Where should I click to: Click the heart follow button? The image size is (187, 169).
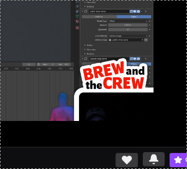coord(127,160)
